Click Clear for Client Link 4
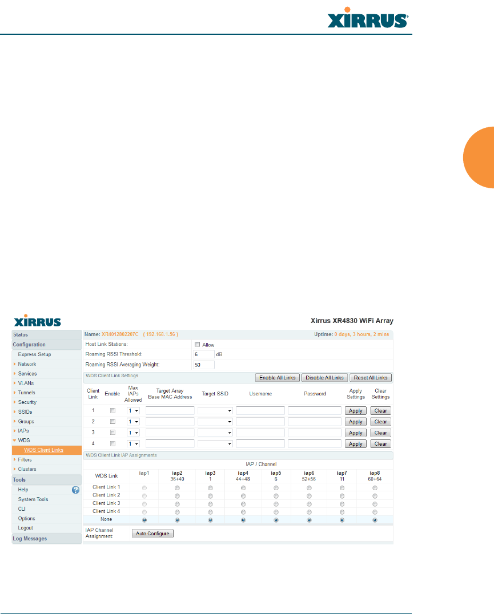Screen dimensions: 494x614 tap(380, 443)
